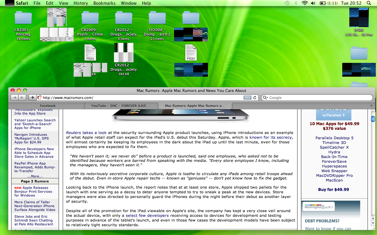377x235 pixels.
Task: Open a new tab with the plus icon
Action: click(x=371, y=106)
